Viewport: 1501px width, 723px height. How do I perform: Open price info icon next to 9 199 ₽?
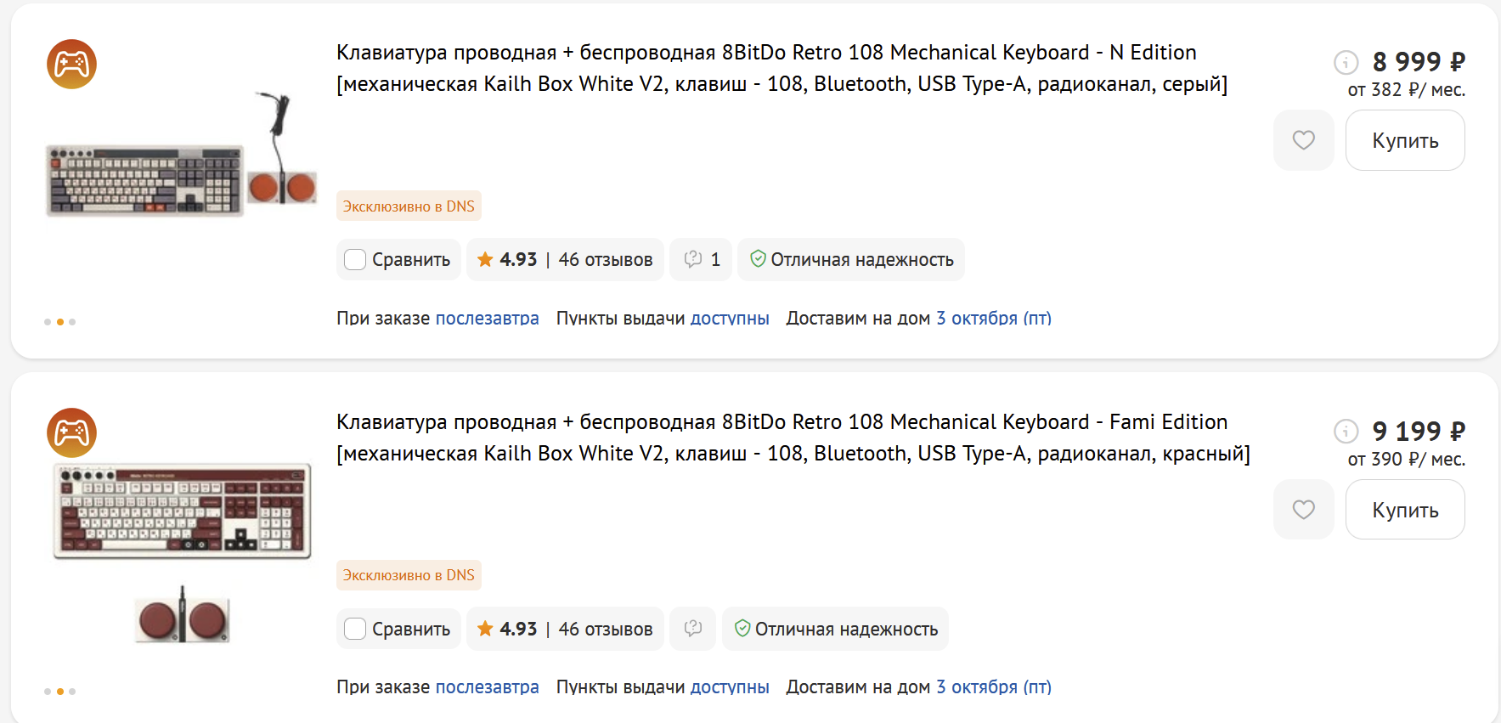(x=1346, y=432)
